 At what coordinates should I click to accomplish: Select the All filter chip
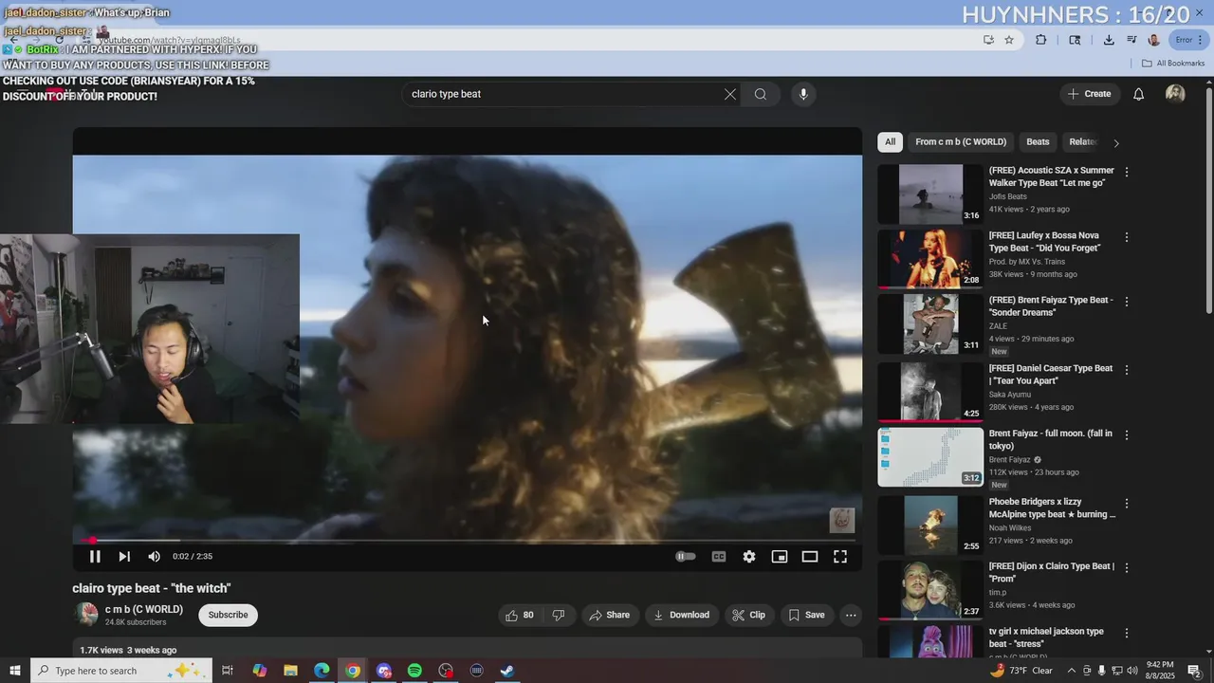point(890,142)
